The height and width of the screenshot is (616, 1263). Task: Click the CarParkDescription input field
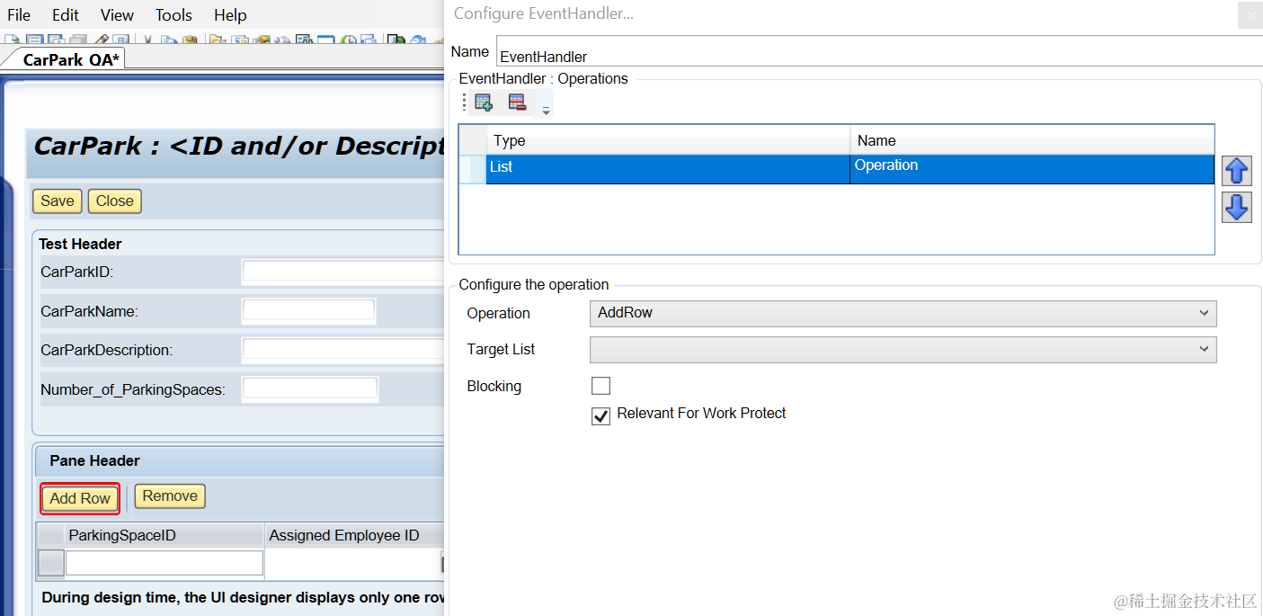(x=343, y=350)
